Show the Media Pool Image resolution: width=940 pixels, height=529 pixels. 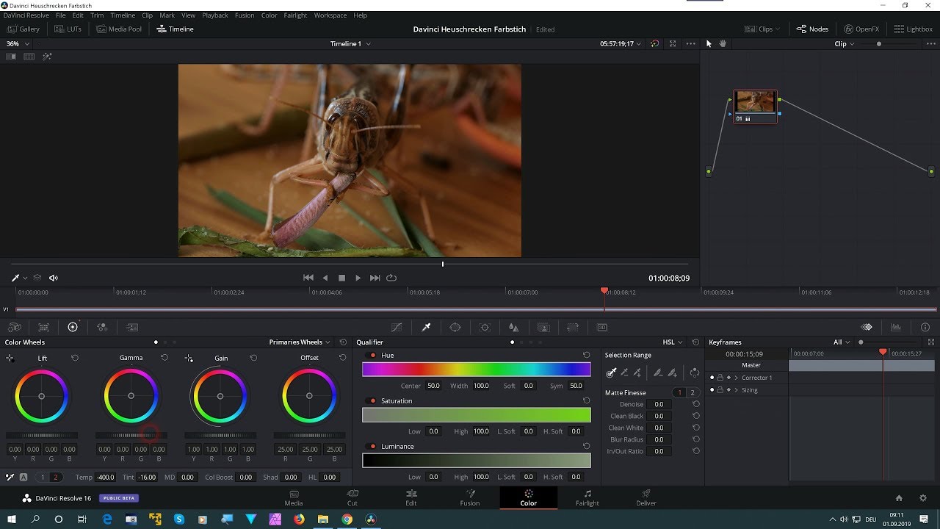tap(118, 29)
